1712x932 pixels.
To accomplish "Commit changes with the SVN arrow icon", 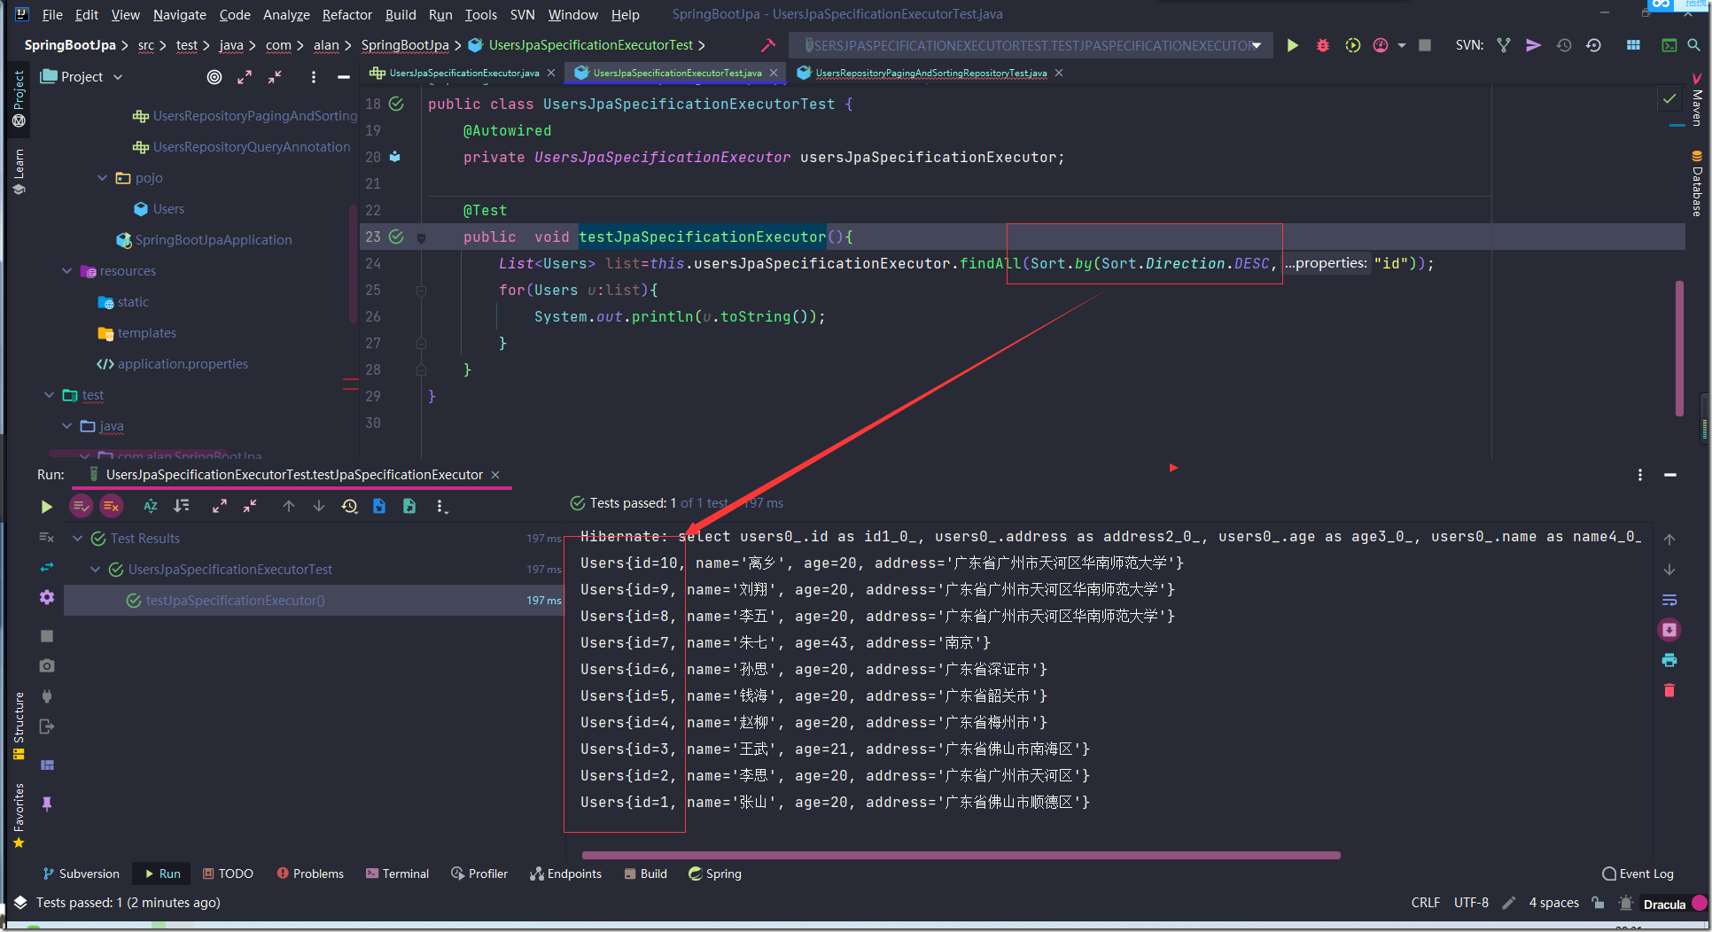I will coord(1533,45).
